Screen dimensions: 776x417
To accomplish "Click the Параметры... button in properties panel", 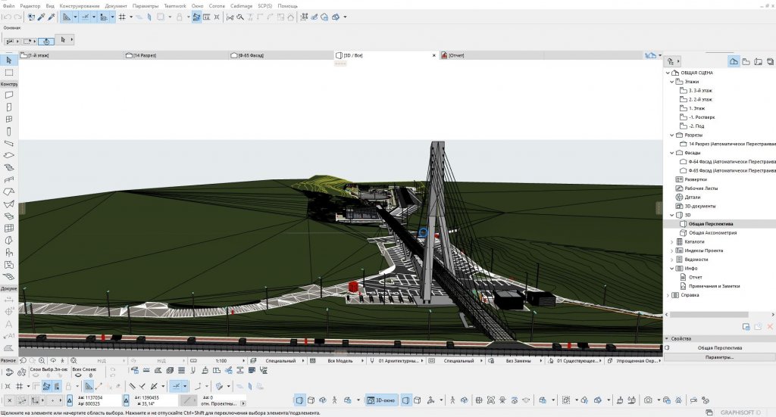I will pos(719,356).
